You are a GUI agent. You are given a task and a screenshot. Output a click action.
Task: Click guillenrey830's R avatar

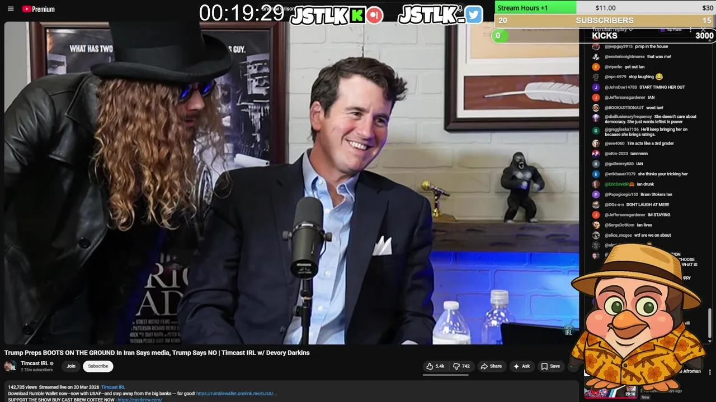click(596, 164)
